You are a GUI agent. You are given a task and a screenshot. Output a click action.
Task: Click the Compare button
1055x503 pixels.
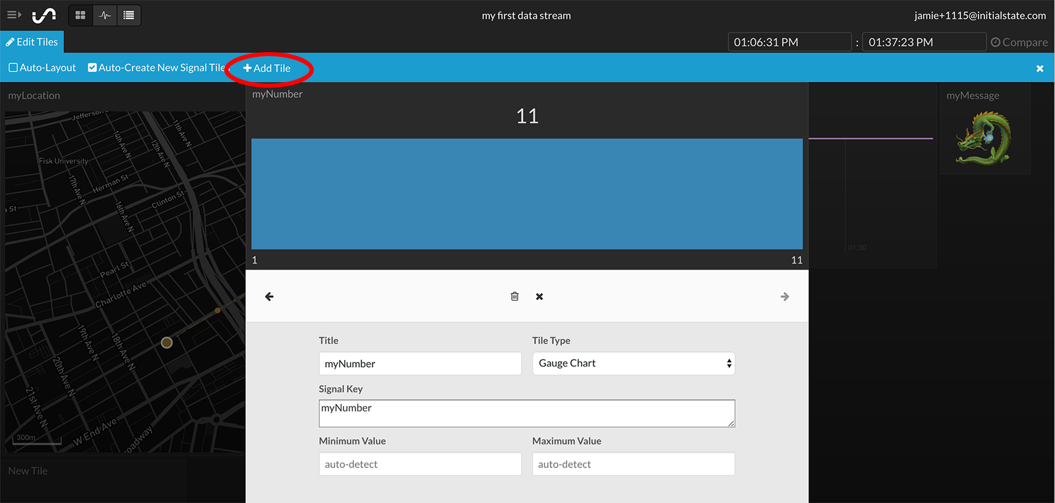point(1019,42)
